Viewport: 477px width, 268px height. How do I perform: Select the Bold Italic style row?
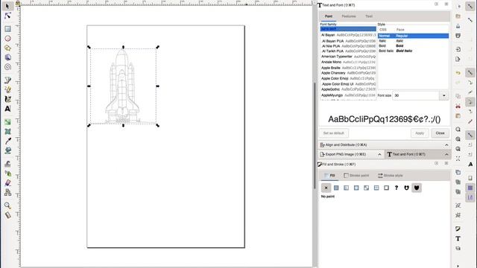413,51
